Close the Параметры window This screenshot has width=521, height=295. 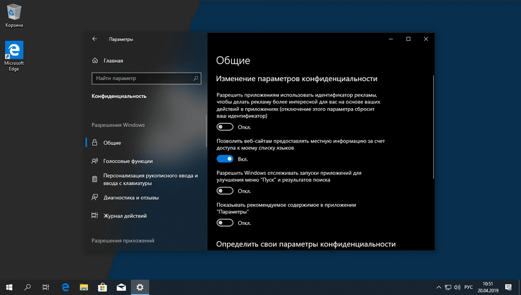coord(426,39)
